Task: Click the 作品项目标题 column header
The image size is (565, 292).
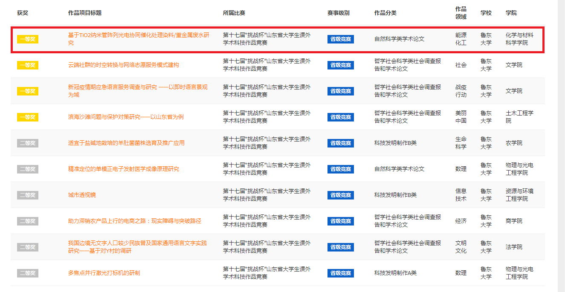Action: tap(85, 13)
